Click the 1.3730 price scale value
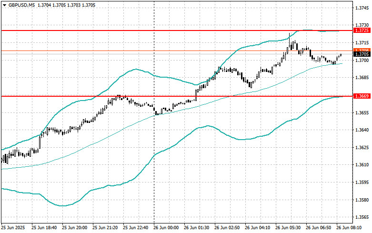 (x=362, y=25)
